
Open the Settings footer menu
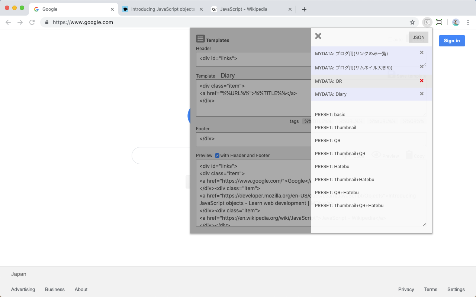456,290
